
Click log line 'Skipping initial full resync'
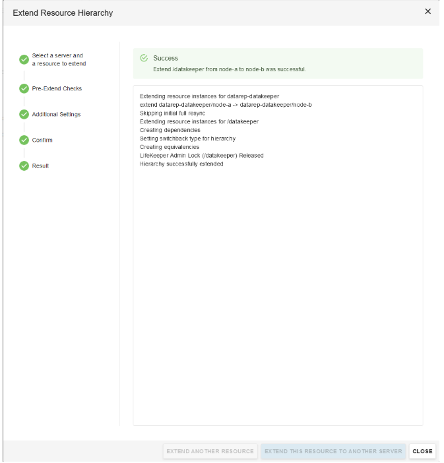coord(172,113)
